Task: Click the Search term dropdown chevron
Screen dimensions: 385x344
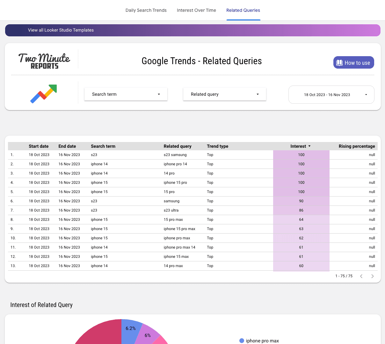Action: [x=158, y=94]
